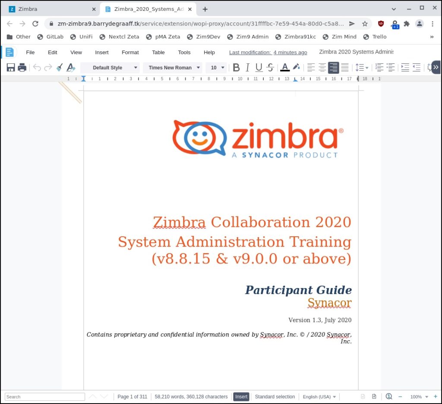Open the line spacing dropdown
442x404 pixels.
[x=362, y=67]
